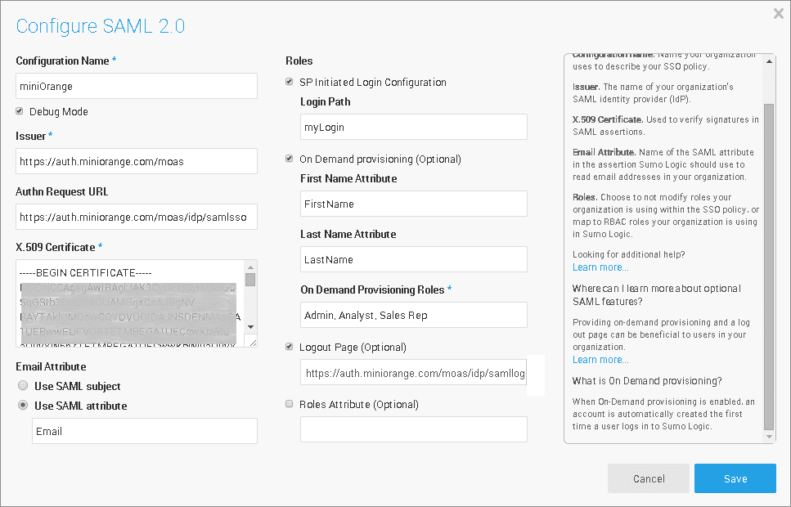Viewport: 791px width, 507px height.
Task: Select Use SAML attribute radio button
Action: [23, 405]
